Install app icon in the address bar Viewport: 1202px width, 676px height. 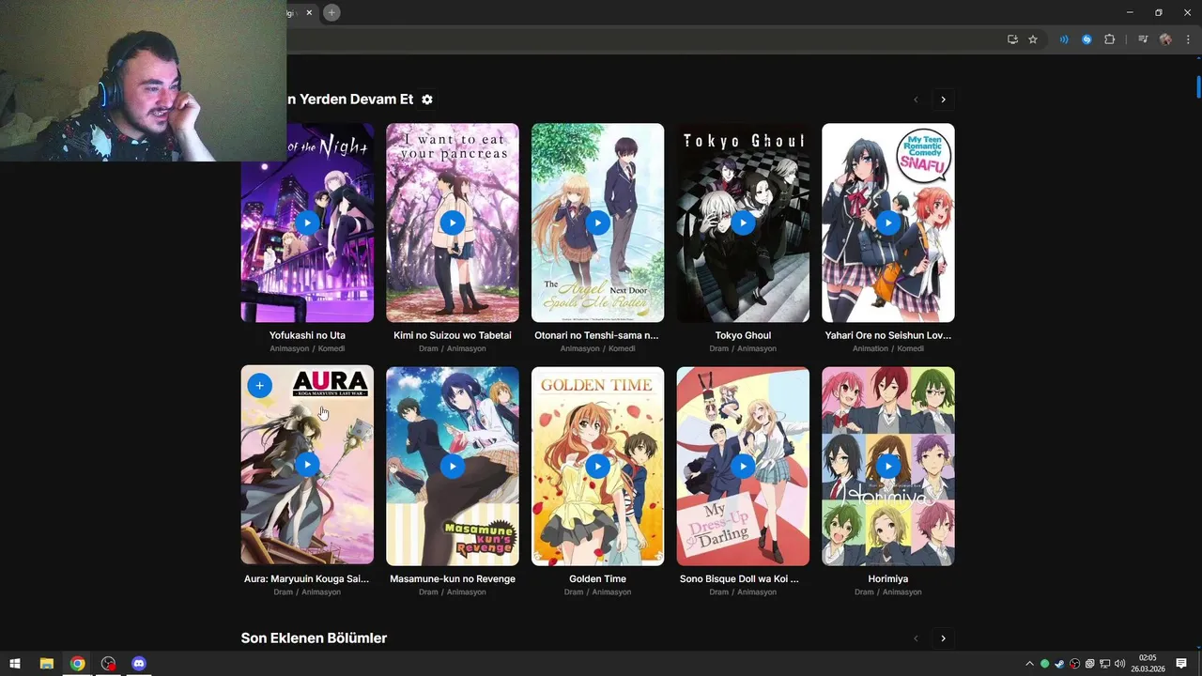coord(1012,39)
